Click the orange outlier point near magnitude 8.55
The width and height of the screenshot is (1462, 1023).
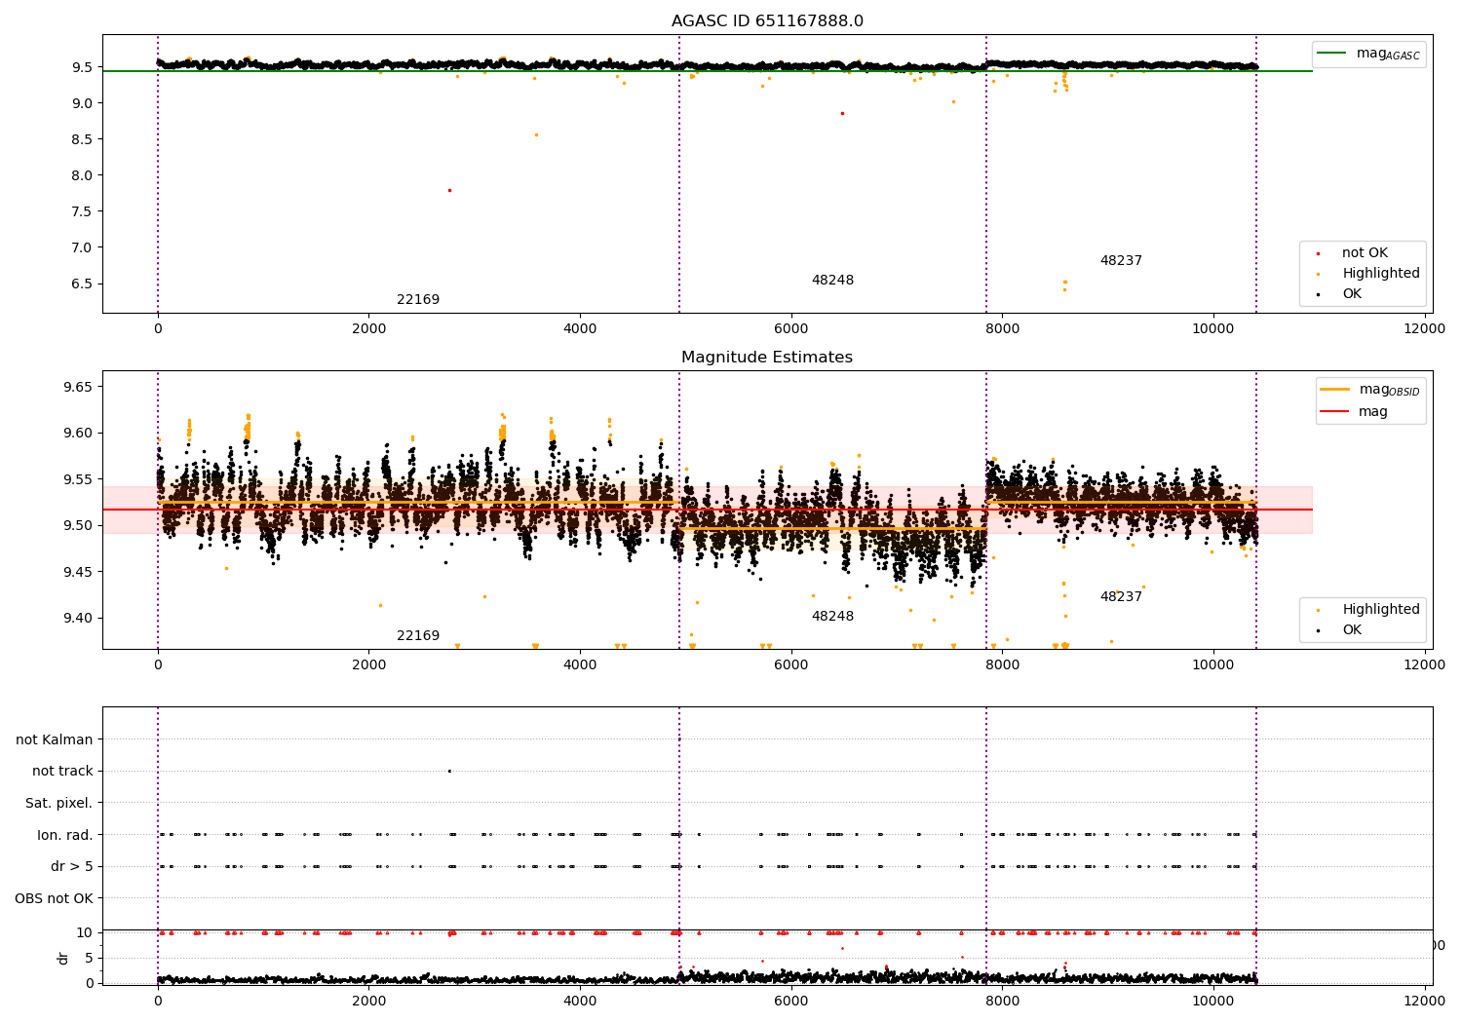[x=536, y=134]
